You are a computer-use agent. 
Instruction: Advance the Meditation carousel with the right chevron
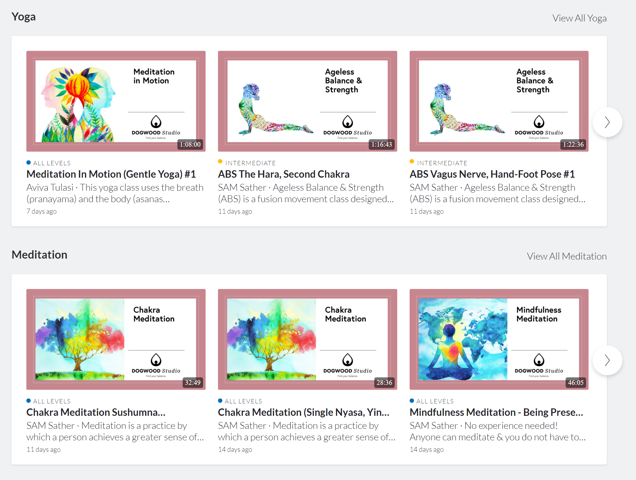(x=607, y=360)
